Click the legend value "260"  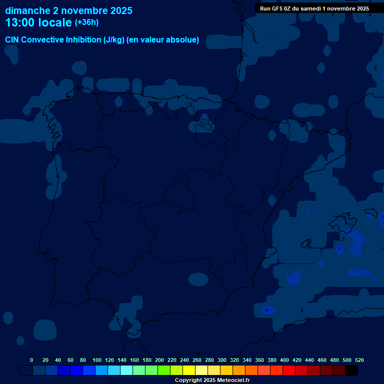(197, 360)
